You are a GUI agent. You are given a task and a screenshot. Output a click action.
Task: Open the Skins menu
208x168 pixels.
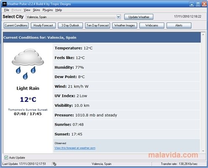(37, 10)
